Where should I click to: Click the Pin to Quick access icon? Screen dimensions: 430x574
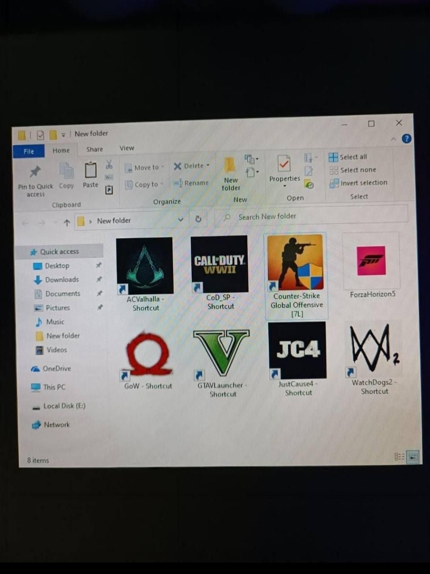pos(35,172)
